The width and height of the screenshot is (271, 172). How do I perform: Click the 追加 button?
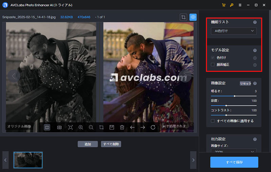coord(88,144)
